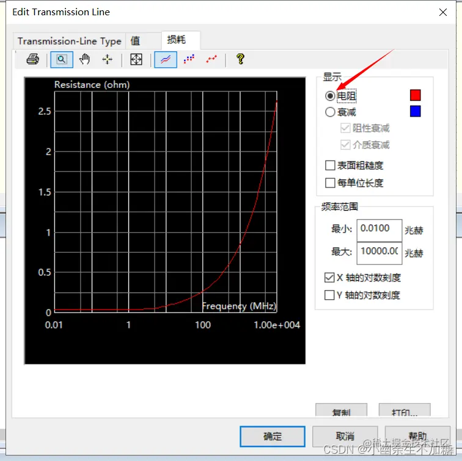Select the 电阻 radio button
This screenshot has width=462, height=461.
click(x=330, y=96)
